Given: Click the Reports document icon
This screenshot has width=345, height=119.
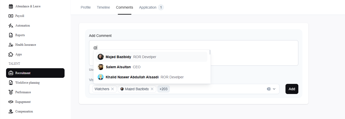Looking at the screenshot, I should click(x=11, y=35).
